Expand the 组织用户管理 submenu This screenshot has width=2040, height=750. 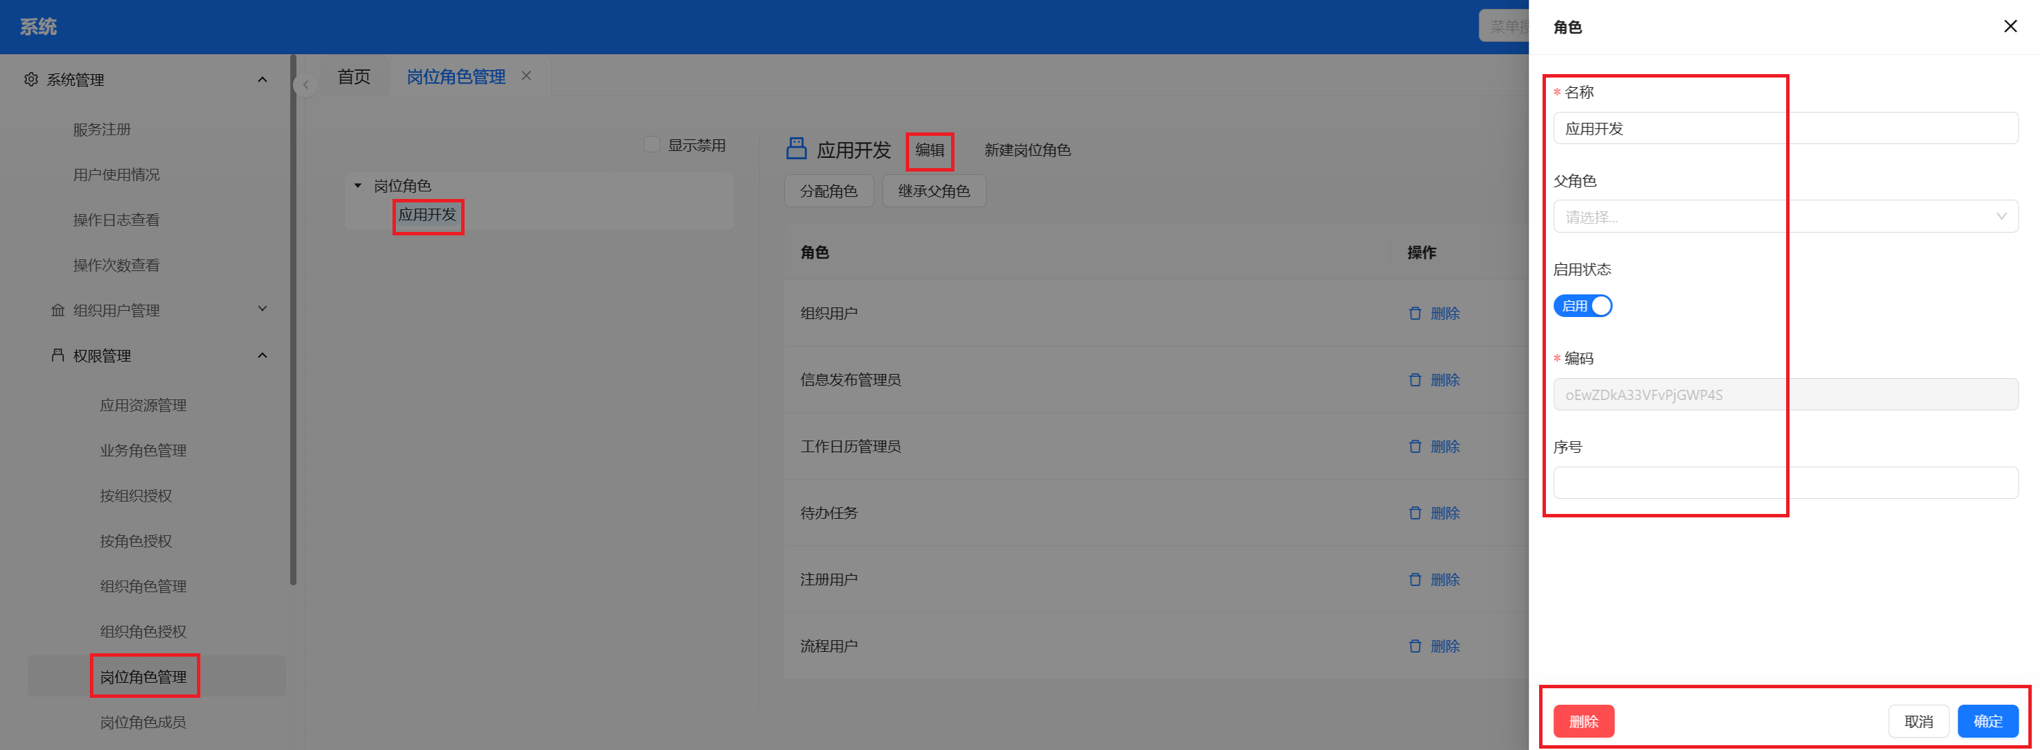coord(262,309)
